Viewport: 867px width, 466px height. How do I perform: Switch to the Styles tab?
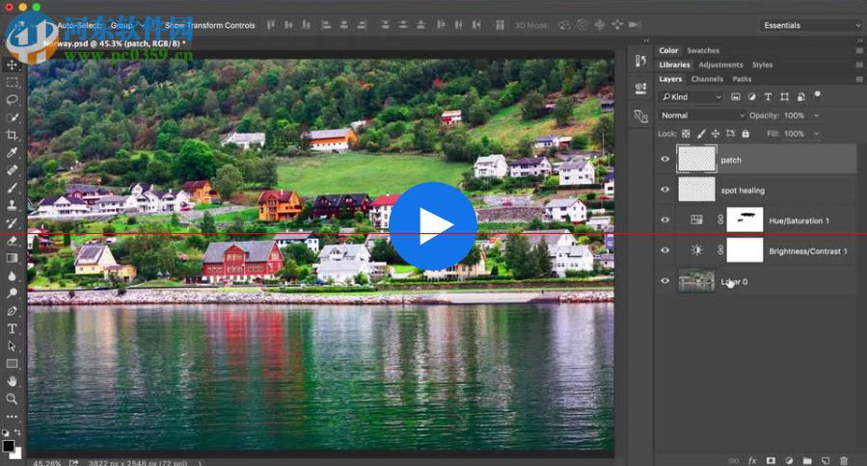coord(762,65)
